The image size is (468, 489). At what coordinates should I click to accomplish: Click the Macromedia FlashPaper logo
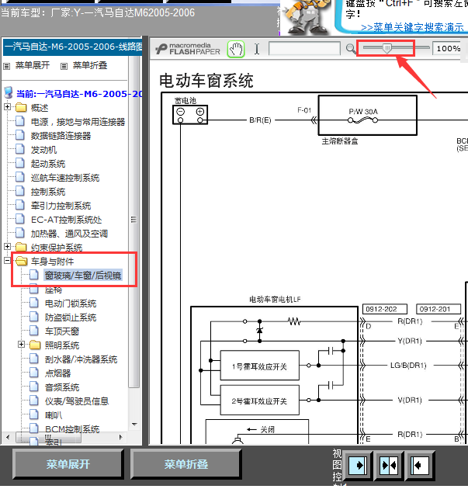pyautogui.click(x=188, y=49)
